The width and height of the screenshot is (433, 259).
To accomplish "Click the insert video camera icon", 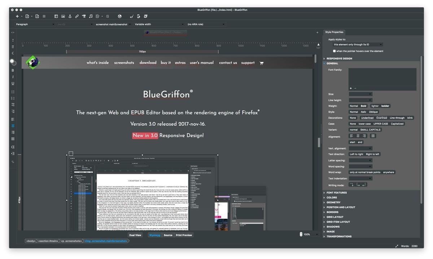I will tap(84, 16).
